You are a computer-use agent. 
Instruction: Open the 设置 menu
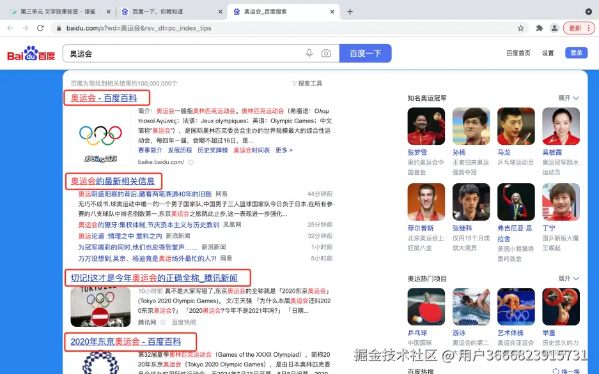point(547,53)
